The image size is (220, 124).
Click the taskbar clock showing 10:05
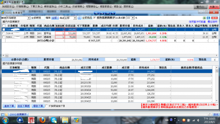click(209, 120)
